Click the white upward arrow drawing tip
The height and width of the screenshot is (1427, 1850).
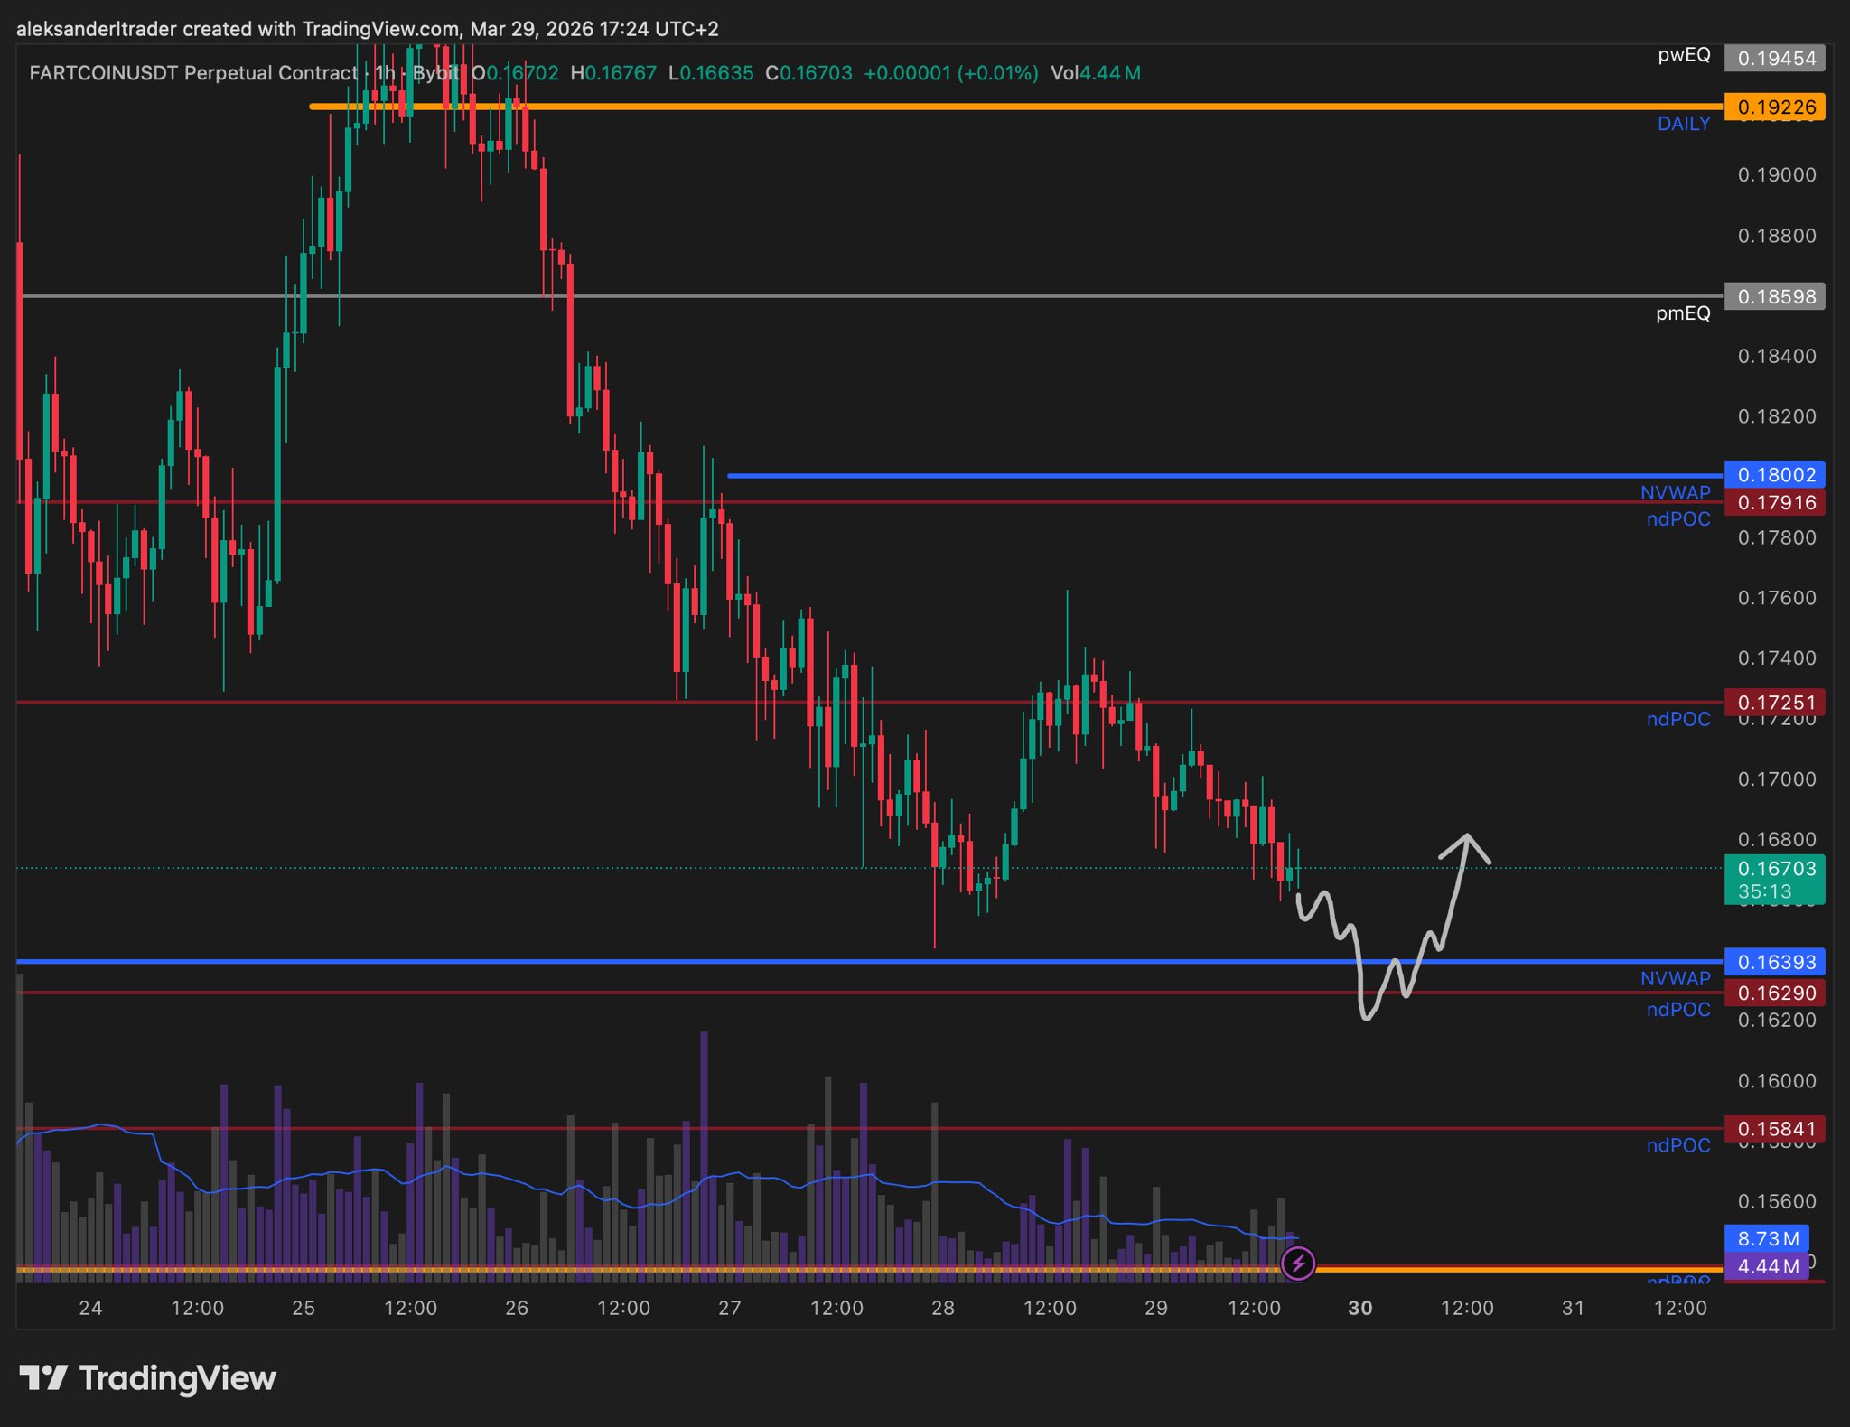tap(1467, 836)
